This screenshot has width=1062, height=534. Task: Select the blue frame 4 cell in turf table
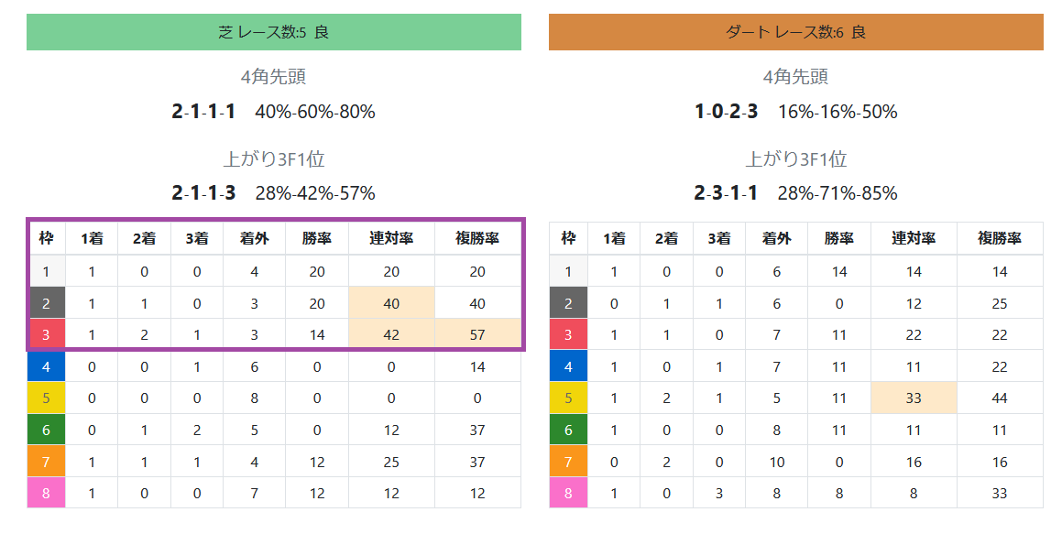46,366
